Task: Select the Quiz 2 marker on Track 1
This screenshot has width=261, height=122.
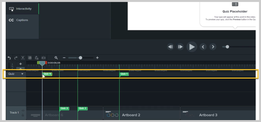Action: pyautogui.click(x=83, y=108)
